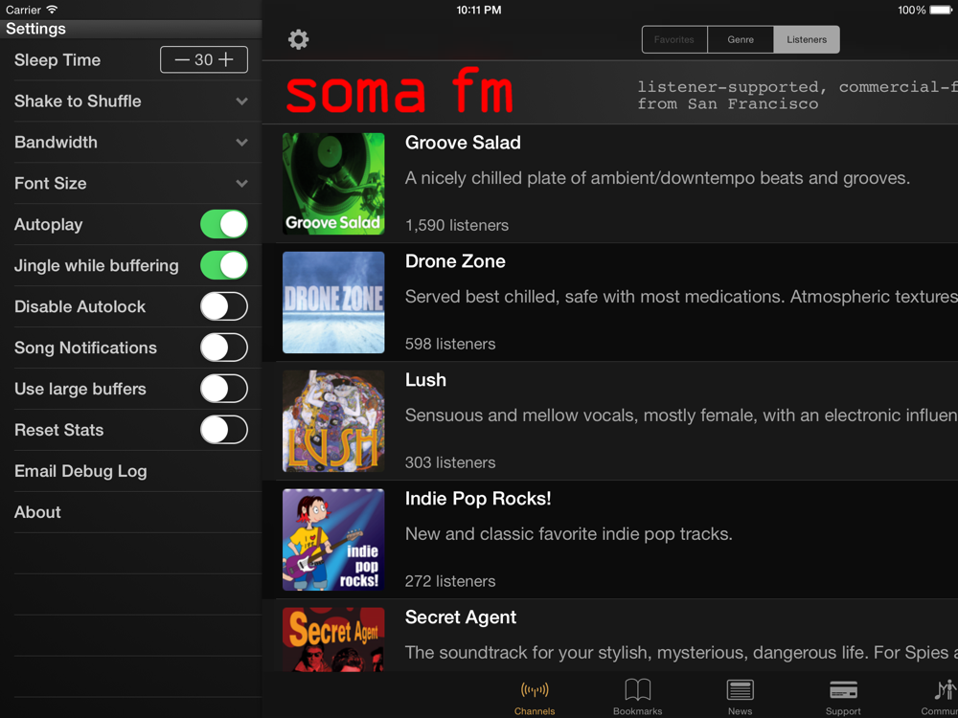The height and width of the screenshot is (718, 958).
Task: Open Email Debug Log
Action: [x=130, y=471]
